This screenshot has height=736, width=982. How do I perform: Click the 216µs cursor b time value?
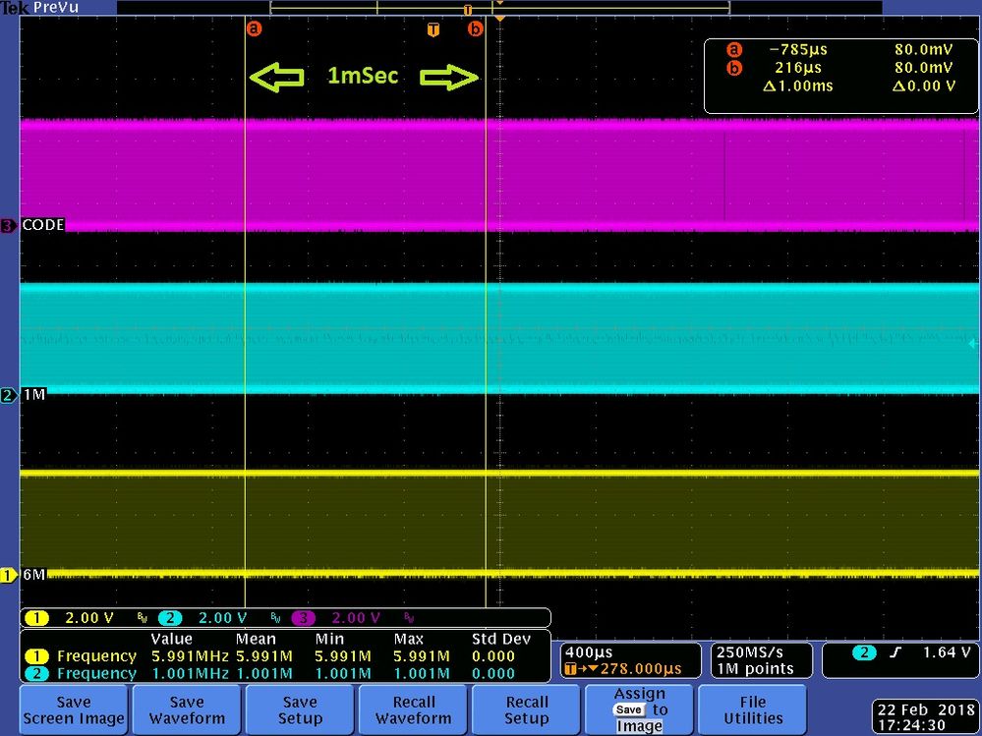click(798, 68)
